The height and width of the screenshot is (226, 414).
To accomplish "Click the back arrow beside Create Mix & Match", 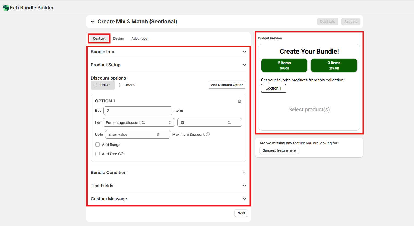I will tap(93, 22).
